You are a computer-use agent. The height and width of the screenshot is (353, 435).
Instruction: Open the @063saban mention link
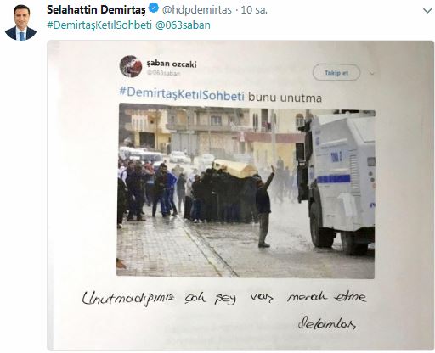click(x=183, y=25)
